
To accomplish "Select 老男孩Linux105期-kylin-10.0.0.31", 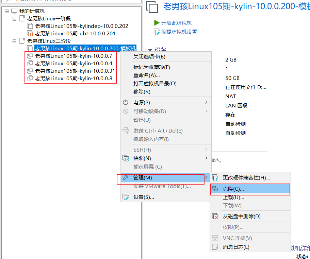I will pyautogui.click(x=75, y=71).
